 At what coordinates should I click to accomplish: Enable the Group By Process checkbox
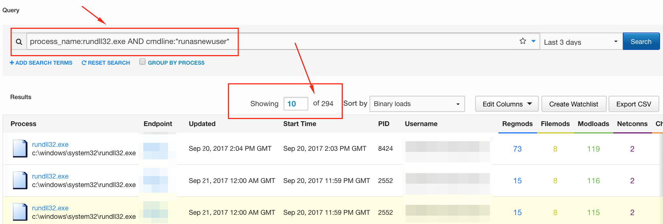142,62
